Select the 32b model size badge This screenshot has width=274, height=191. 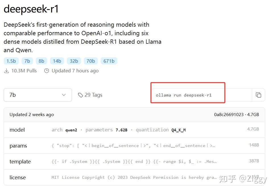[74, 61]
